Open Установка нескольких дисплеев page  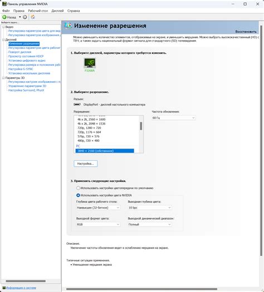pyautogui.click(x=29, y=73)
